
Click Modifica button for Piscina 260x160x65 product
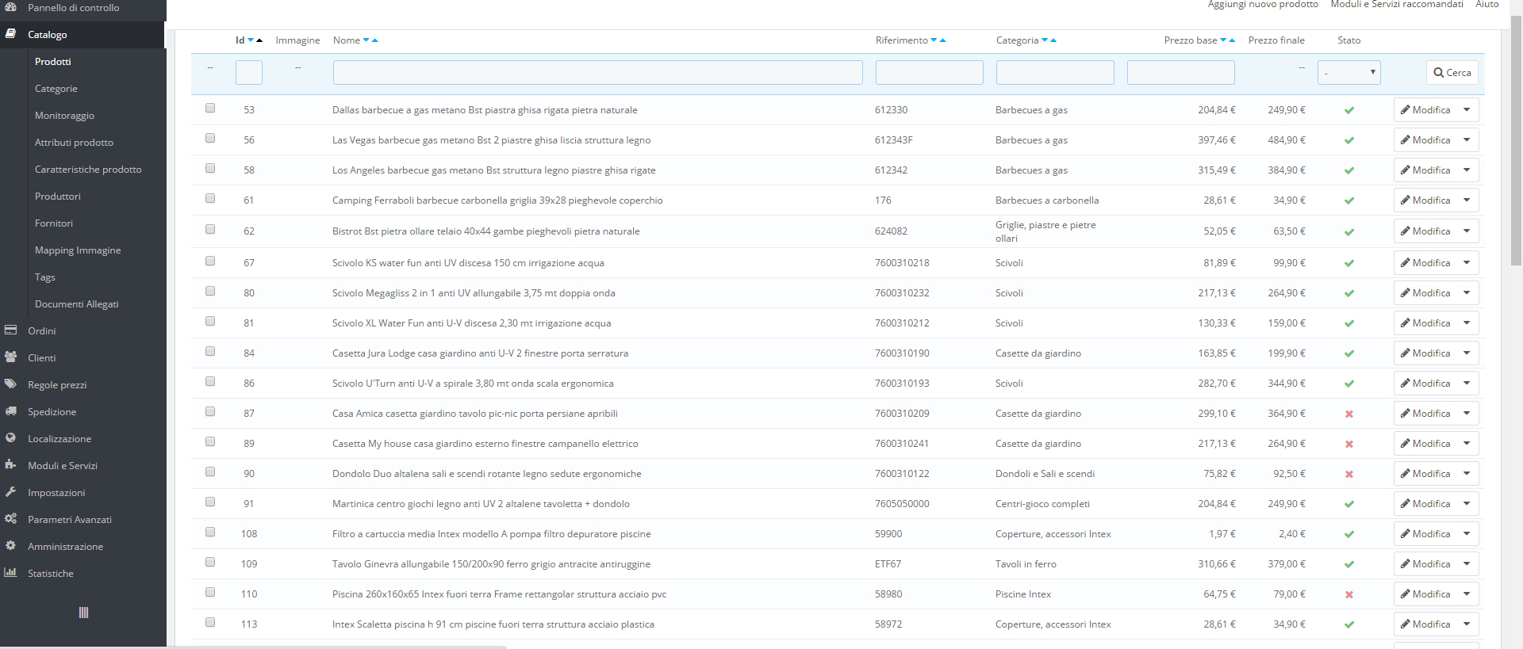(1425, 594)
